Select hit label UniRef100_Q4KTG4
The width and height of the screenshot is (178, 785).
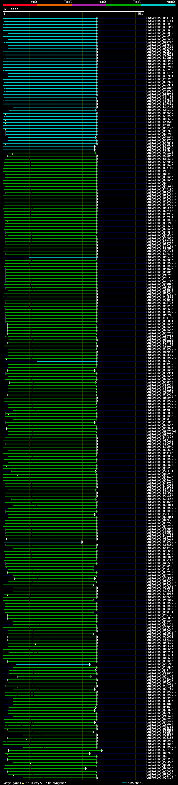tap(160, 686)
